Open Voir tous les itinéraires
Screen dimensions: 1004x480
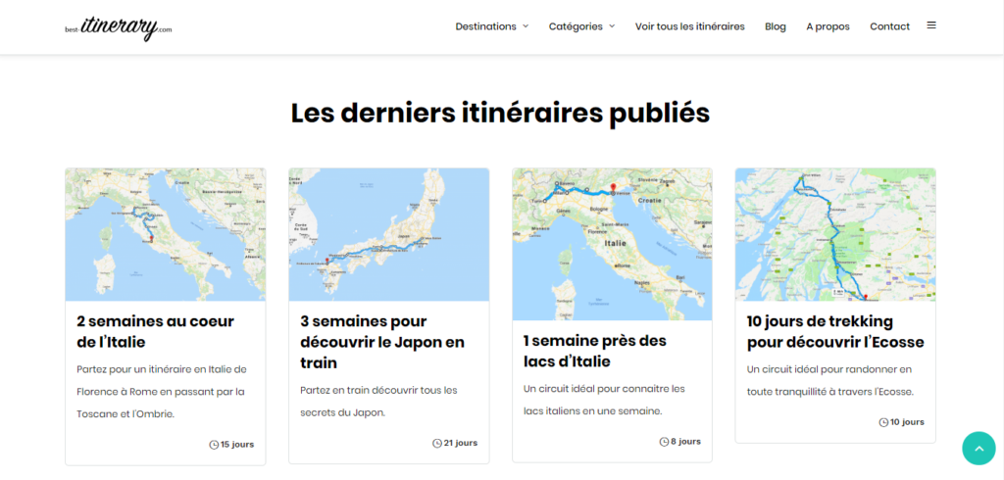click(689, 26)
